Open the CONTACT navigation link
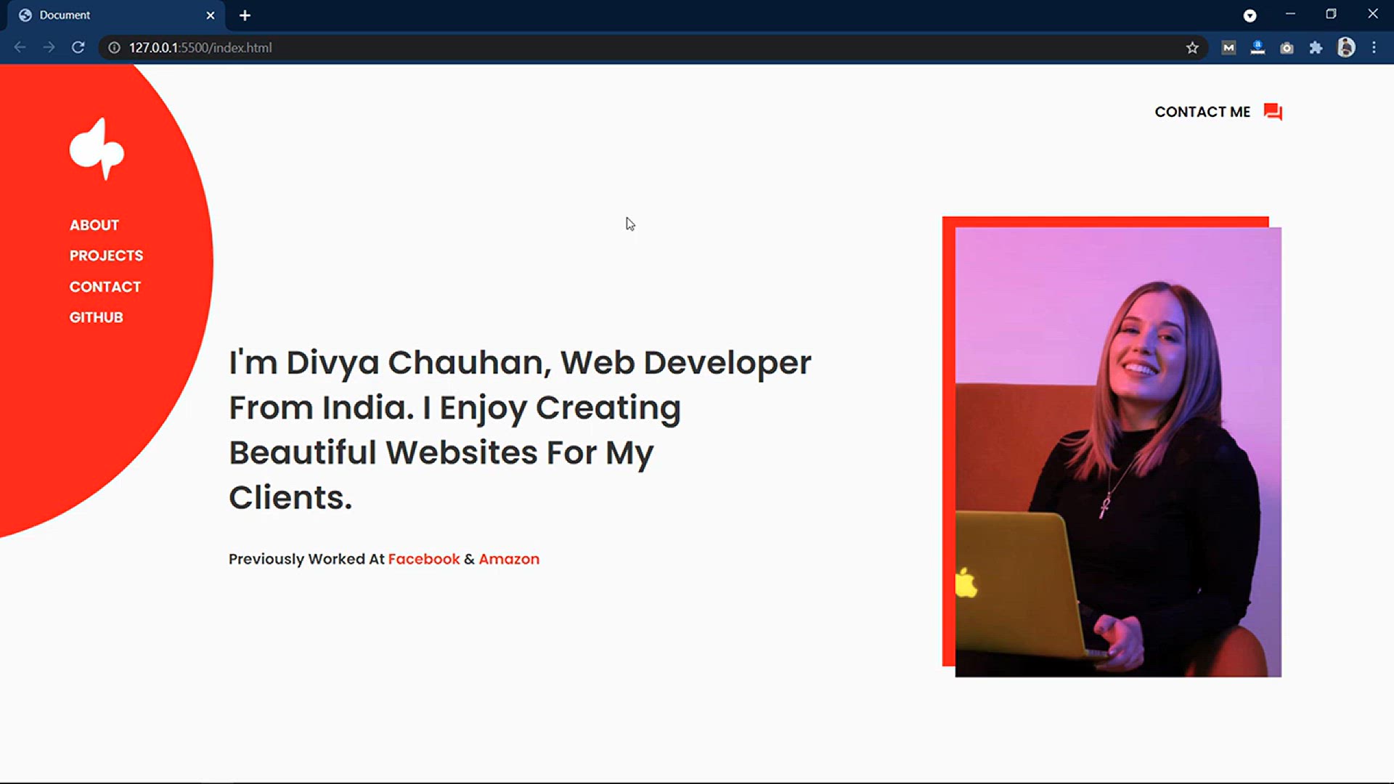The height and width of the screenshot is (784, 1394). 105,287
